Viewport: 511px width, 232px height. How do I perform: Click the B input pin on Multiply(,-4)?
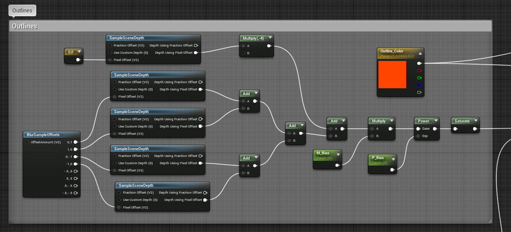pyautogui.click(x=243, y=53)
